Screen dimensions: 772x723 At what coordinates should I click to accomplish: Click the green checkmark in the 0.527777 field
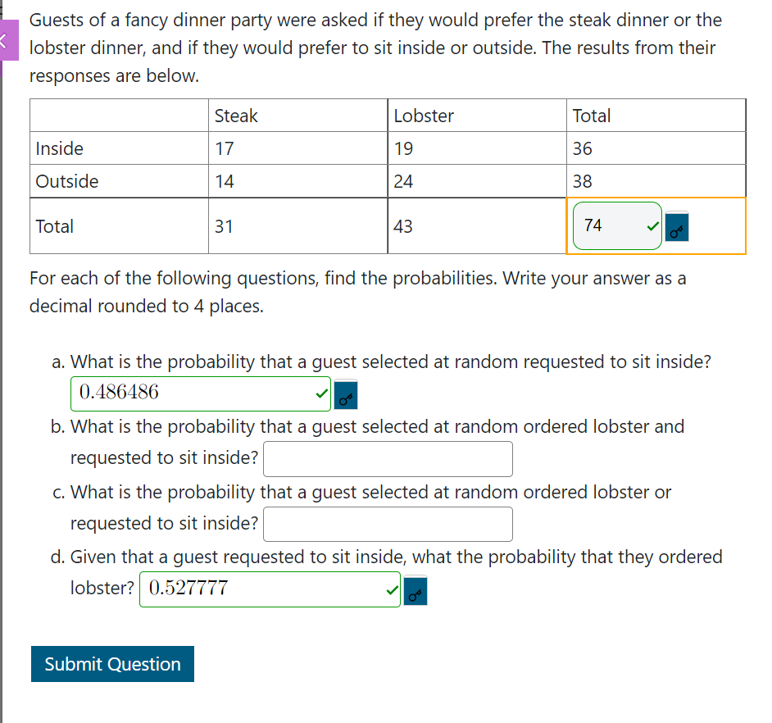[x=393, y=589]
